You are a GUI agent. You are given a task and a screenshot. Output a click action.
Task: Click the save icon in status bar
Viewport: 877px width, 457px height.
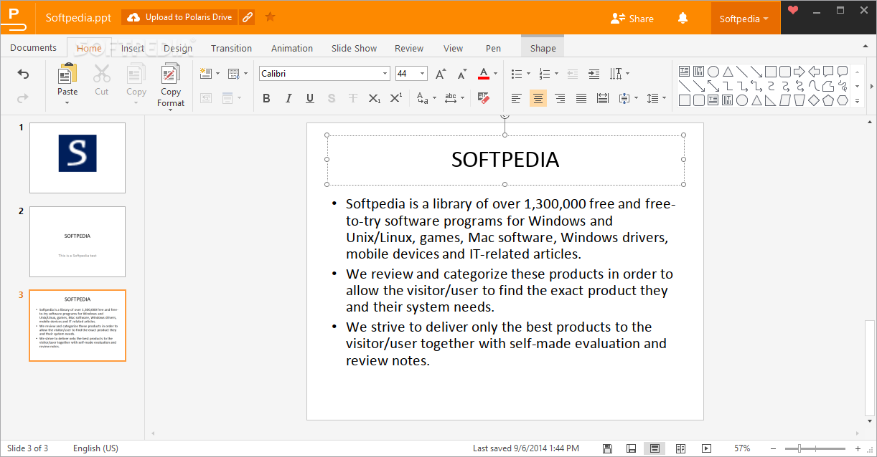click(x=607, y=448)
